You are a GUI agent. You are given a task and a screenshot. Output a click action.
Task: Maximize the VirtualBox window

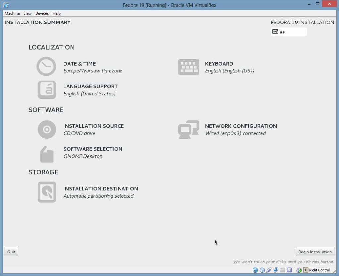click(x=317, y=4)
